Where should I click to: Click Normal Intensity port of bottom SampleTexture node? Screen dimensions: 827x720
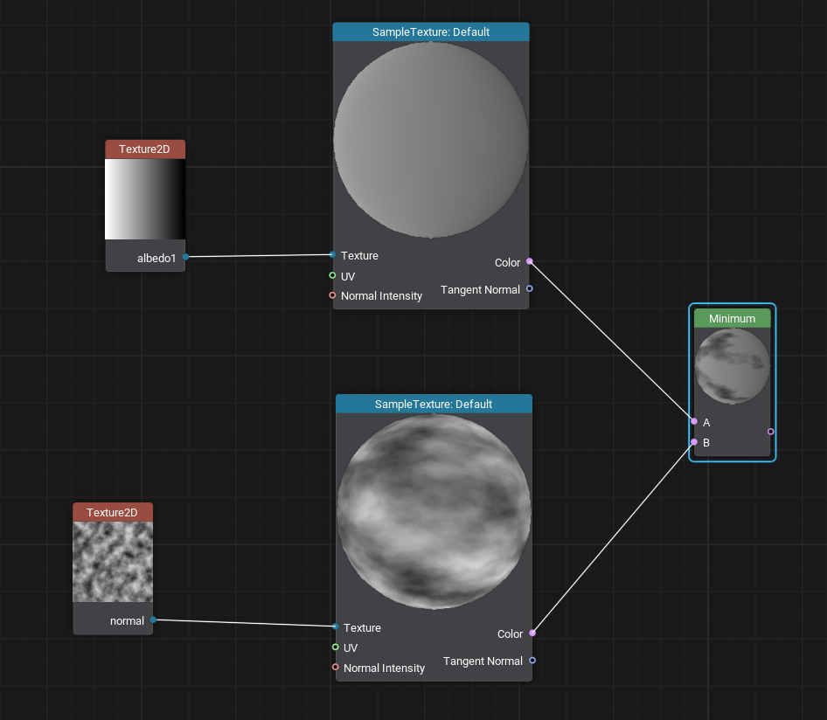[336, 667]
